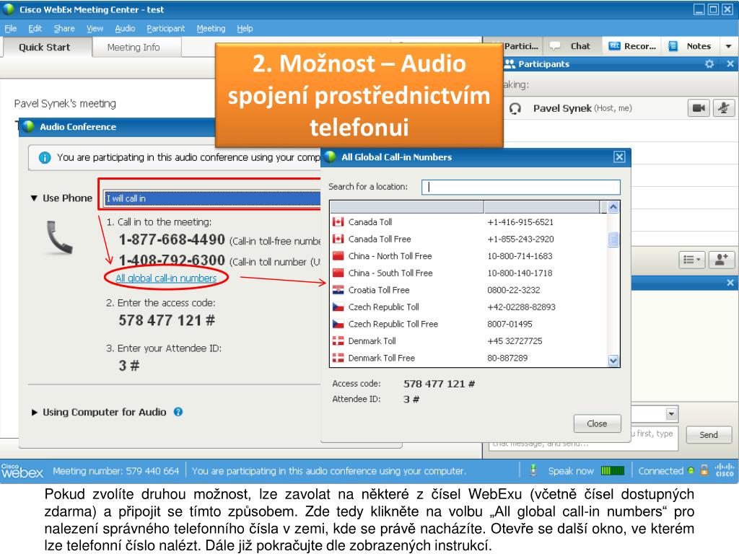Select Czech Republic Toll Free row
Image resolution: width=739 pixels, height=554 pixels.
point(469,324)
